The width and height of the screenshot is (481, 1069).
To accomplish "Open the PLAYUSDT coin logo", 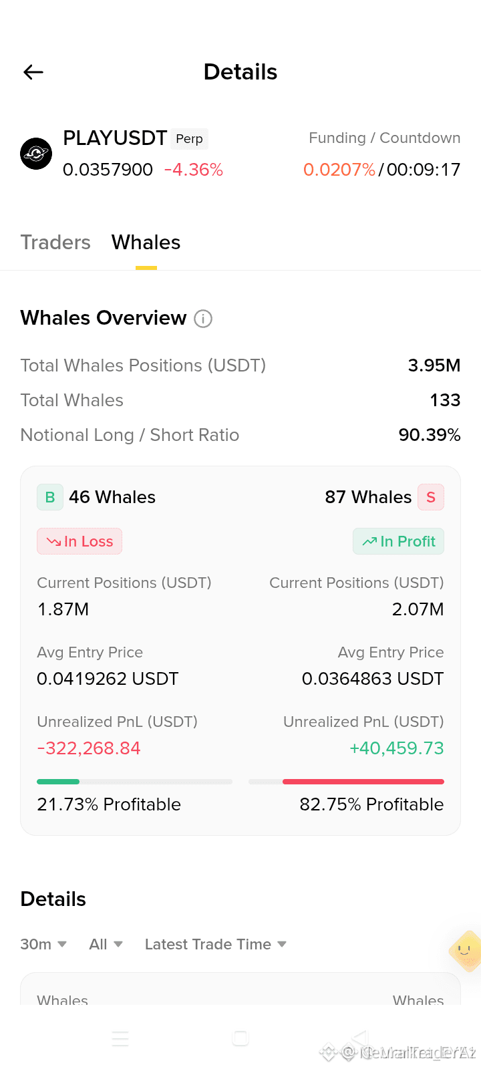I will (x=36, y=154).
